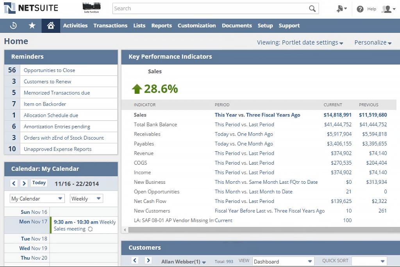Open the Create New records icon
The width and height of the screenshot is (400, 267).
pyautogui.click(x=339, y=8)
